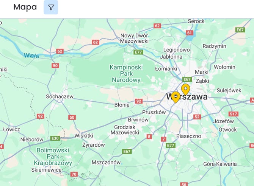Viewport: 254px width, 186px height.
Task: Click the E77 badge below Nowy Dwór Mazowiecki
Action: pos(138,52)
